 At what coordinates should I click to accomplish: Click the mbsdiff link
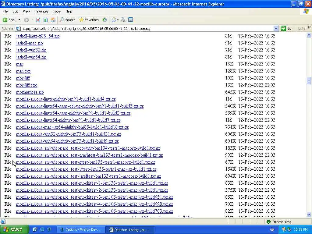pos(23,78)
